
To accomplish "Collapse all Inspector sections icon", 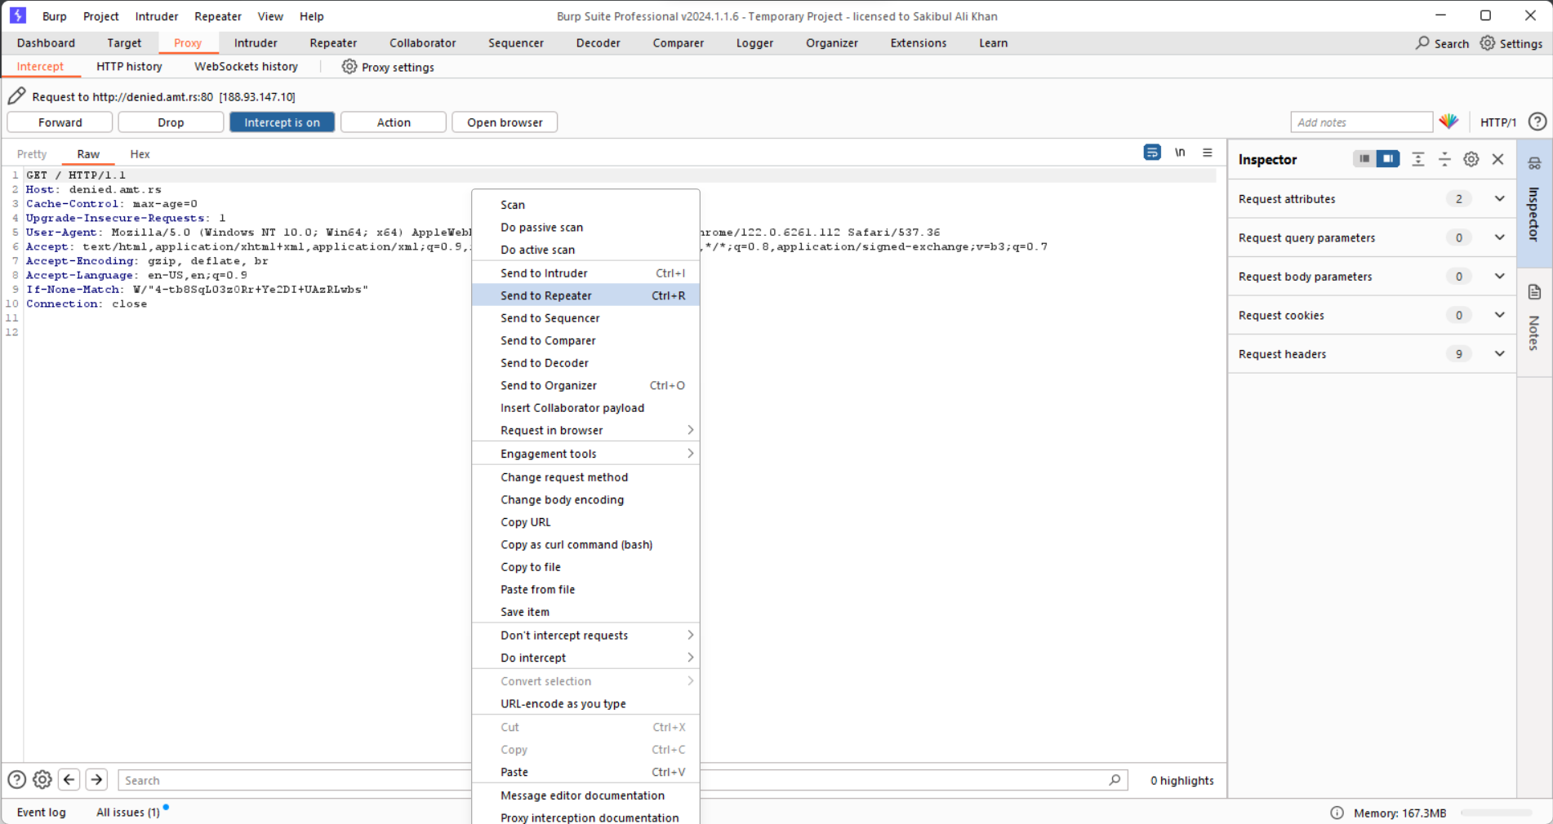I will coord(1444,159).
